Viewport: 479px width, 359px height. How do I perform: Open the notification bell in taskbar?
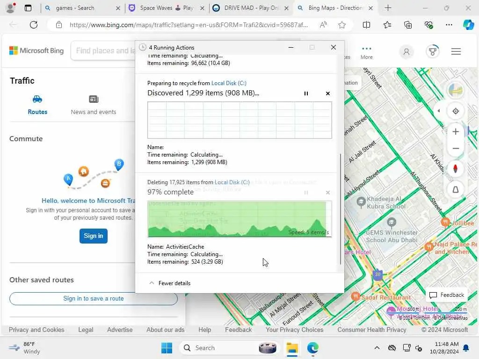[x=466, y=348]
